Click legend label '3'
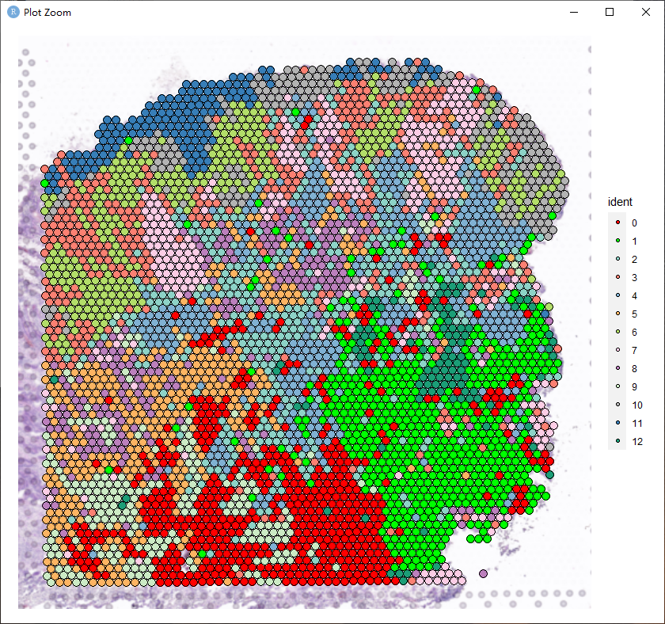This screenshot has height=624, width=665. [x=634, y=278]
